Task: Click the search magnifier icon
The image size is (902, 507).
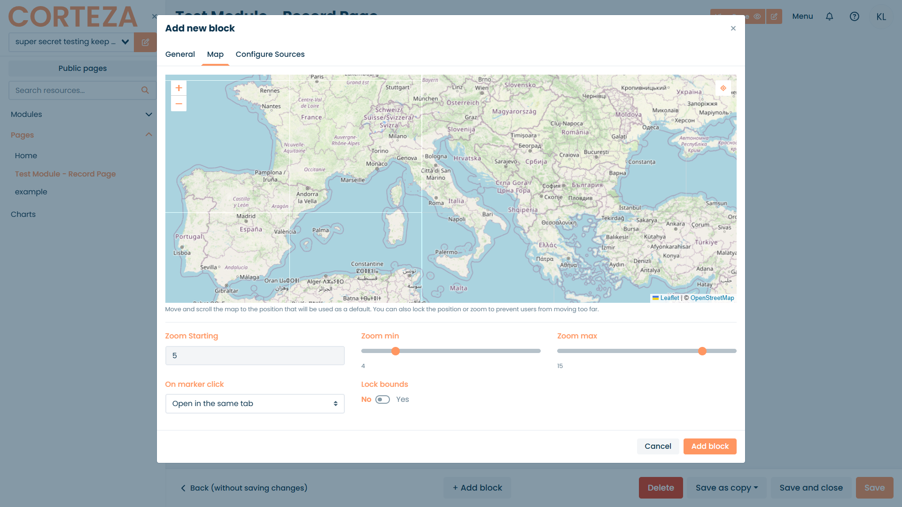Action: (x=145, y=90)
